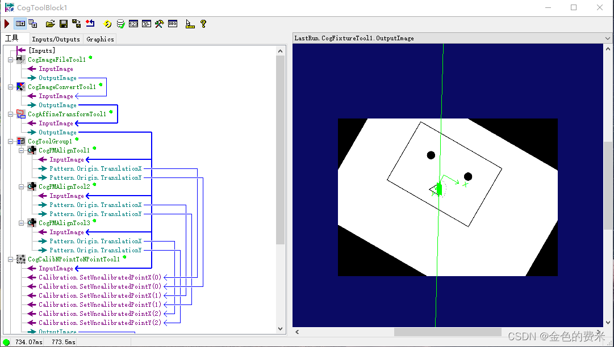614x347 pixels.
Task: Click the red Run toolbar icon
Action: coord(7,24)
